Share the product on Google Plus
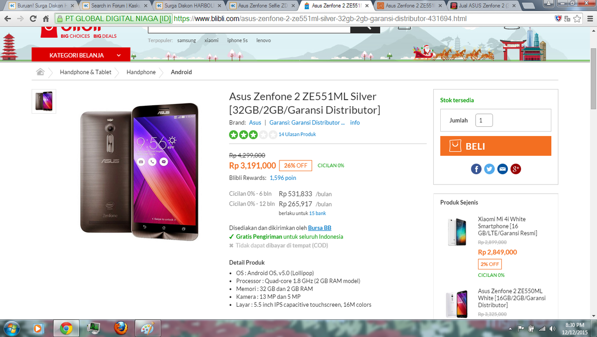The width and height of the screenshot is (597, 337). click(x=515, y=169)
